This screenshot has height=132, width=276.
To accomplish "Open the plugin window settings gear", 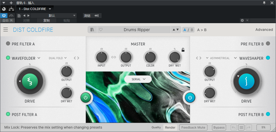I will click(242, 21).
